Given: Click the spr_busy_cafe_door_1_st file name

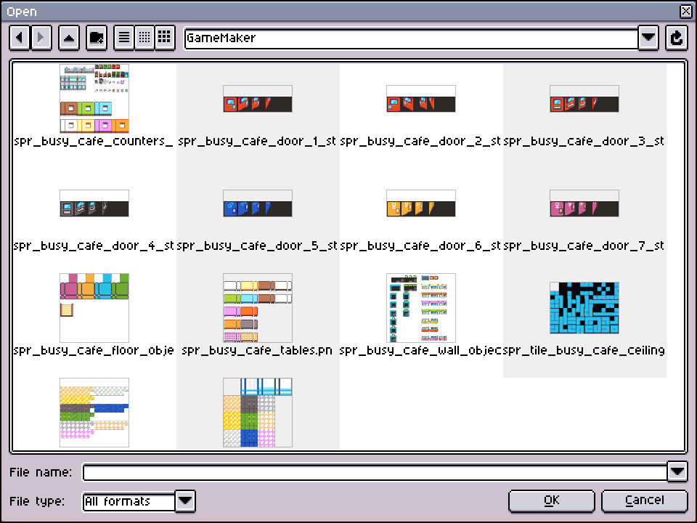Looking at the screenshot, I should 257,142.
